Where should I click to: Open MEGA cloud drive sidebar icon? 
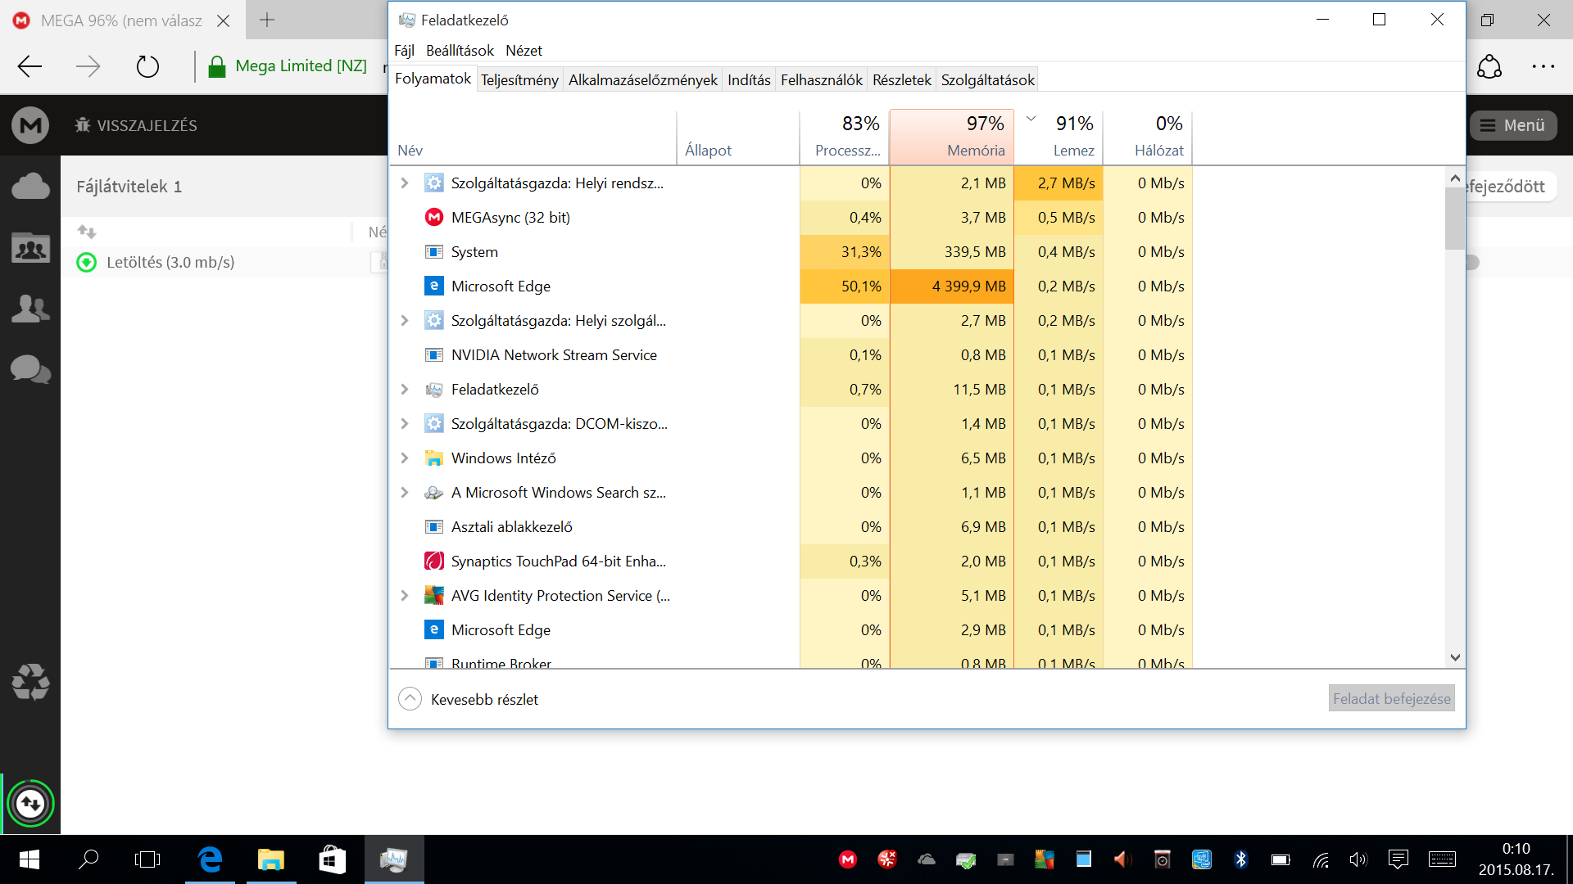pyautogui.click(x=30, y=187)
